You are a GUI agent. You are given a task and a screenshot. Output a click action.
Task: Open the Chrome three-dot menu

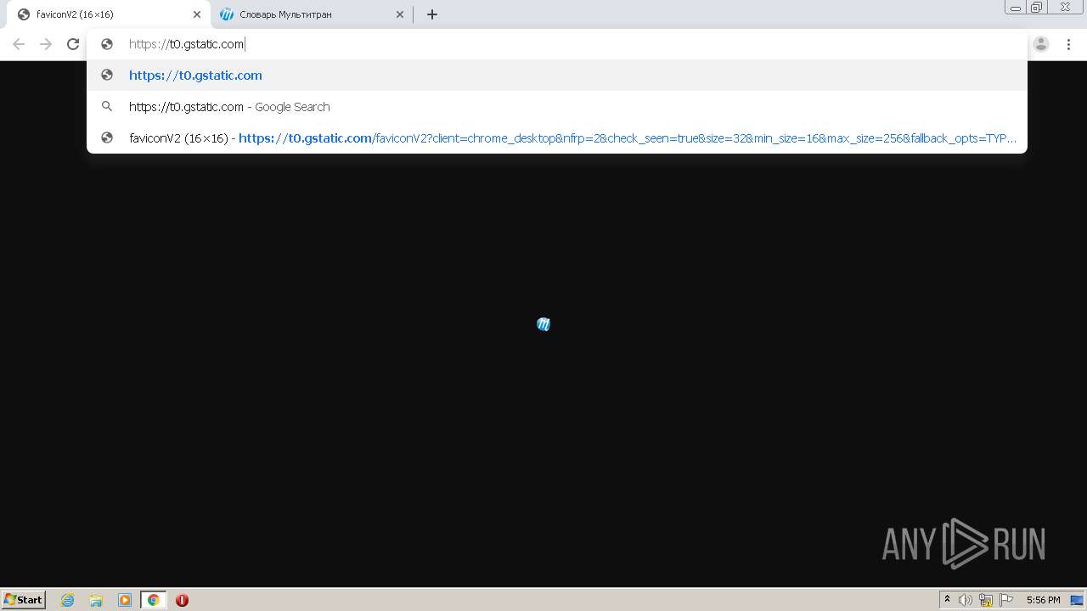pos(1068,44)
